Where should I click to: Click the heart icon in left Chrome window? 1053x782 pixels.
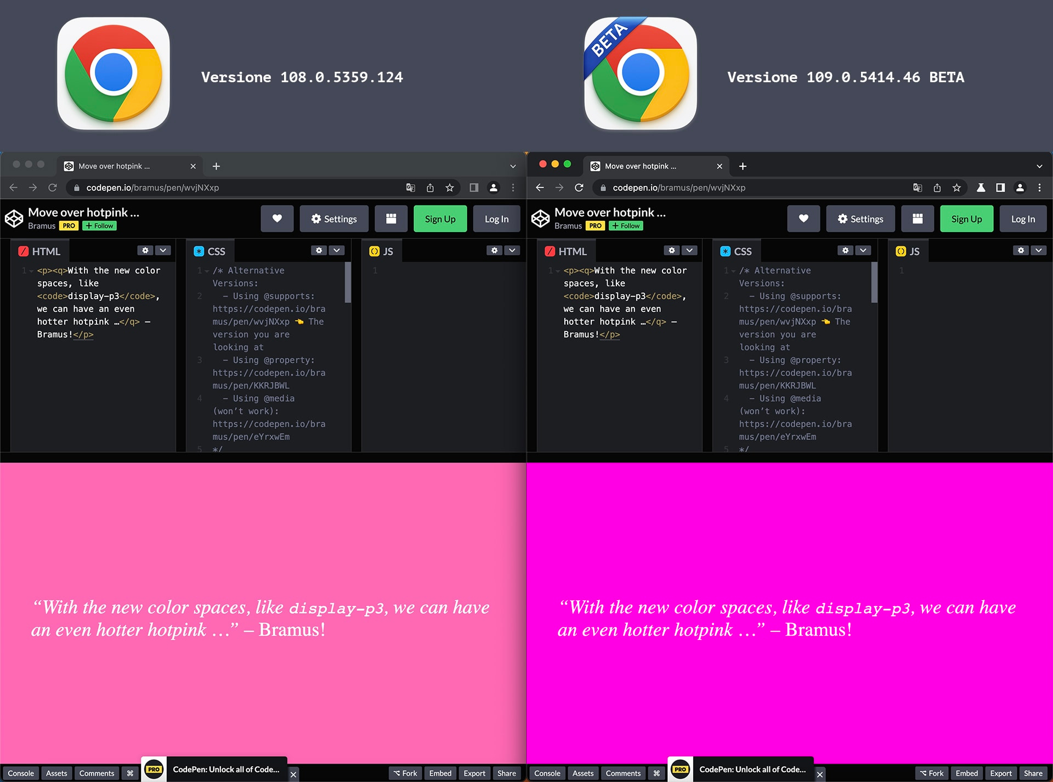coord(277,219)
